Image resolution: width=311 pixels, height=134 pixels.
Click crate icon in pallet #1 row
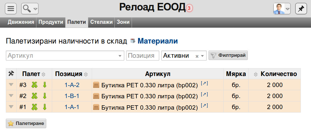(96, 107)
